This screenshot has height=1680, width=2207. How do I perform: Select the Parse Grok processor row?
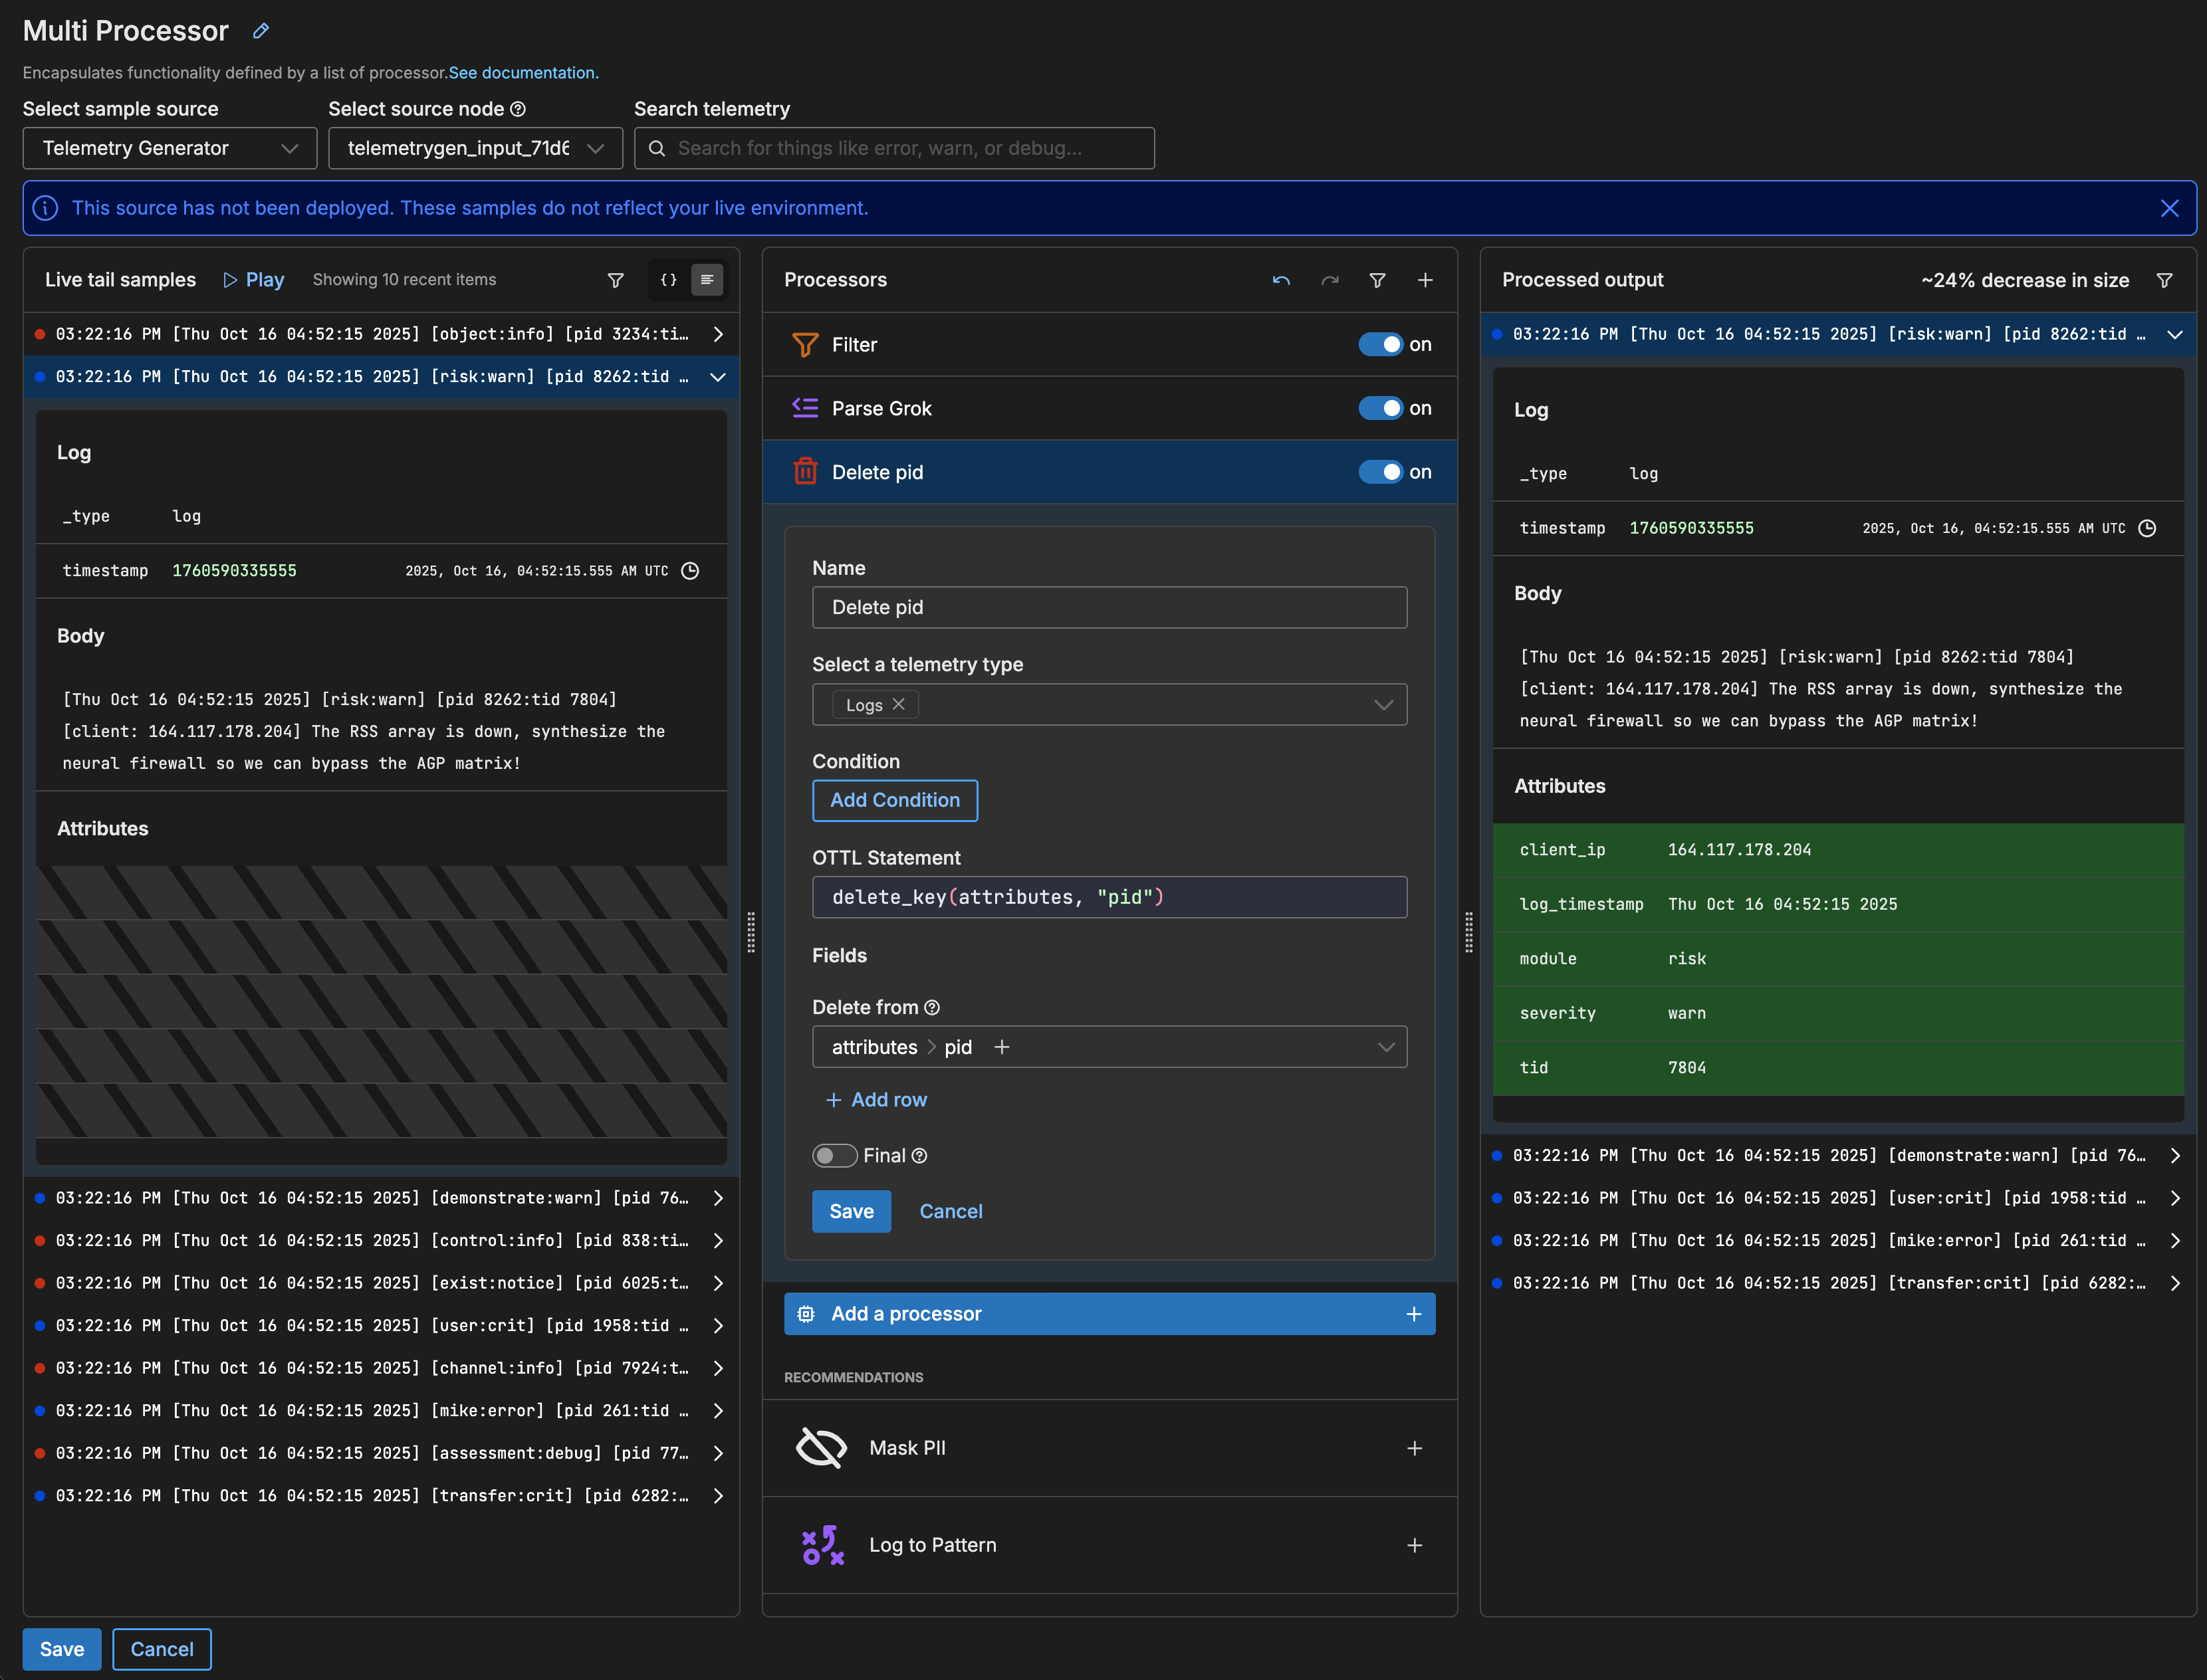[881, 408]
